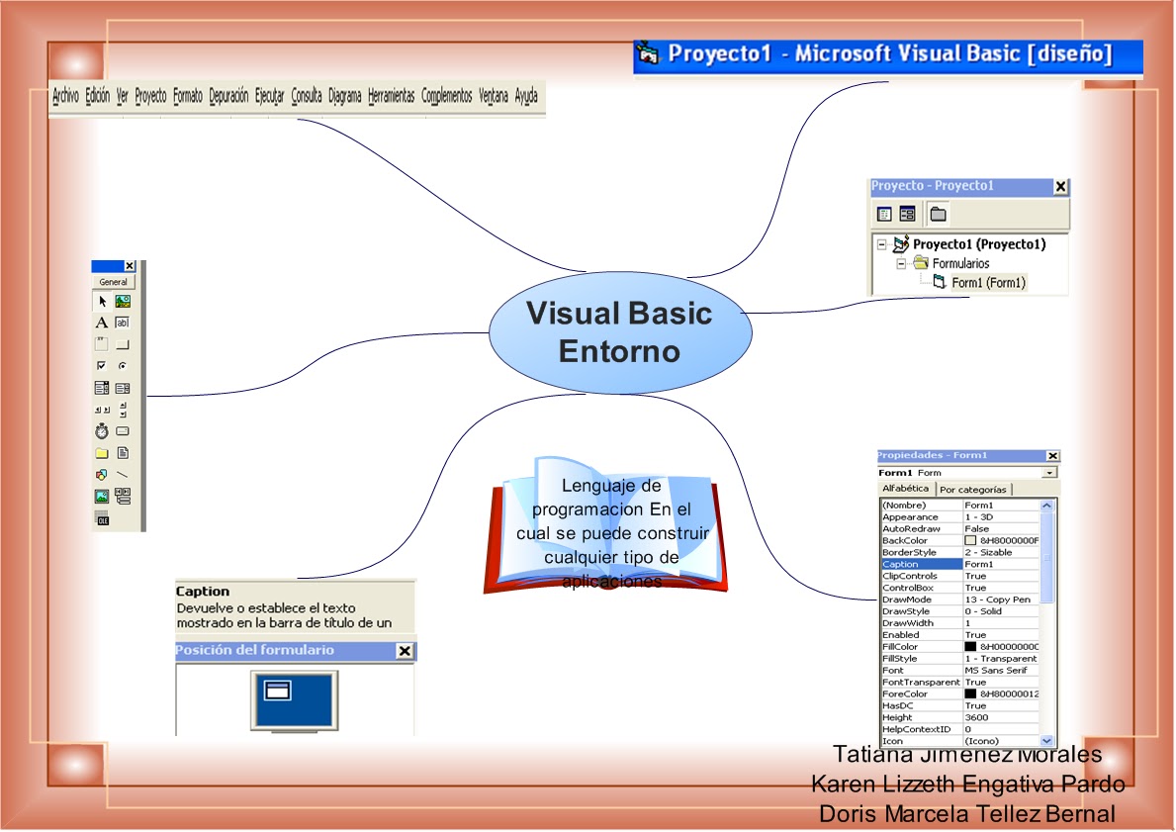Select the CheckBox control tool

pyautogui.click(x=101, y=365)
